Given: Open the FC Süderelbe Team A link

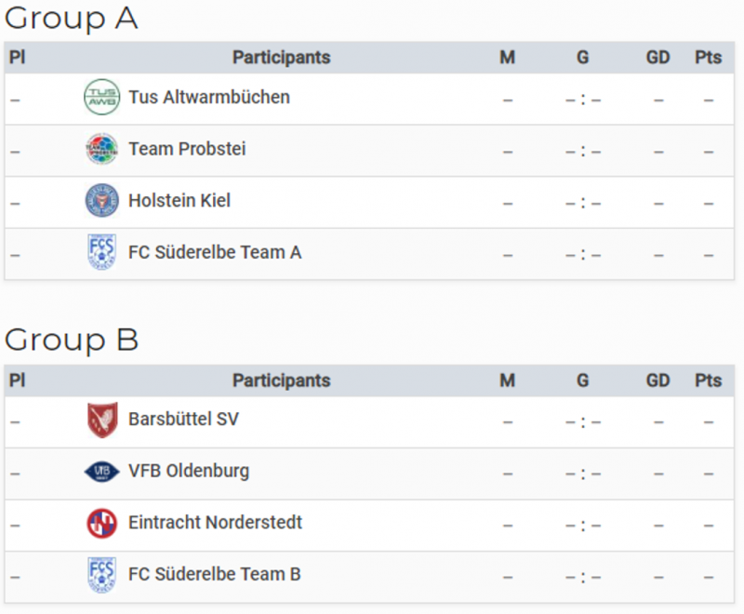Looking at the screenshot, I should pyautogui.click(x=215, y=252).
